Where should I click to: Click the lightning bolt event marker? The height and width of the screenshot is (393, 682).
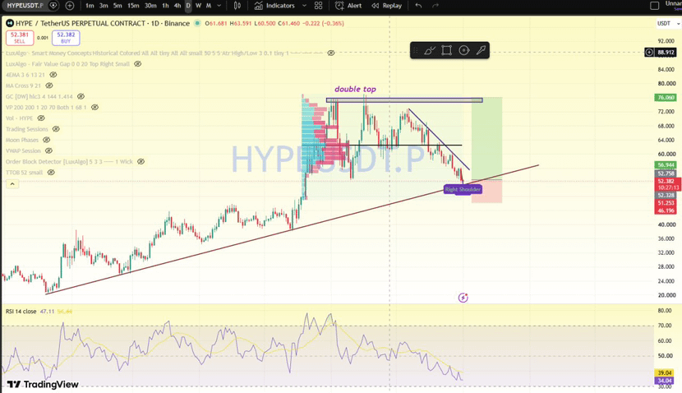[x=463, y=298]
